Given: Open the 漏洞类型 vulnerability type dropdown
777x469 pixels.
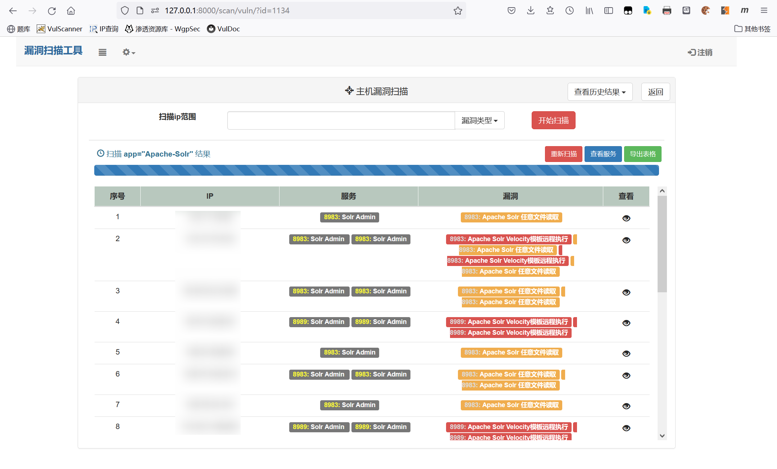Looking at the screenshot, I should 480,121.
